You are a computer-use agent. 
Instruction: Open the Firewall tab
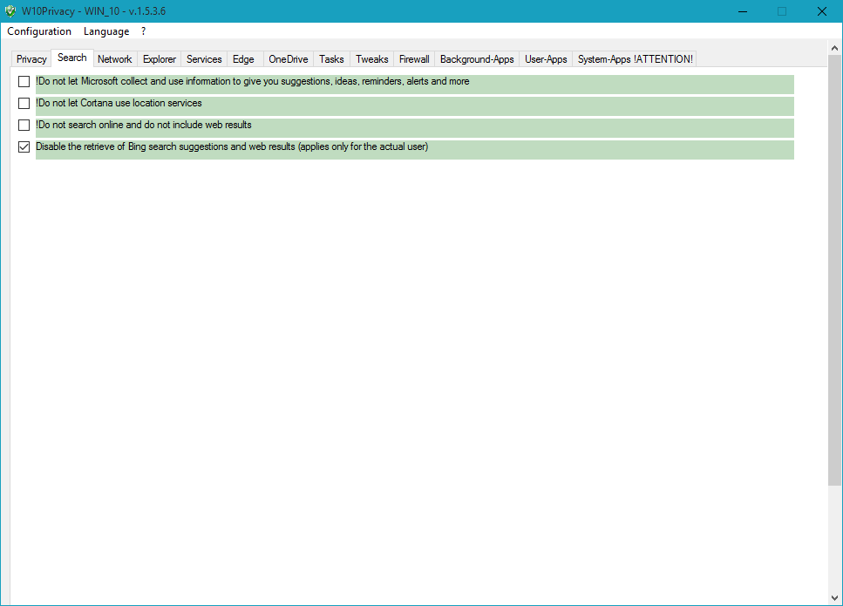point(414,59)
